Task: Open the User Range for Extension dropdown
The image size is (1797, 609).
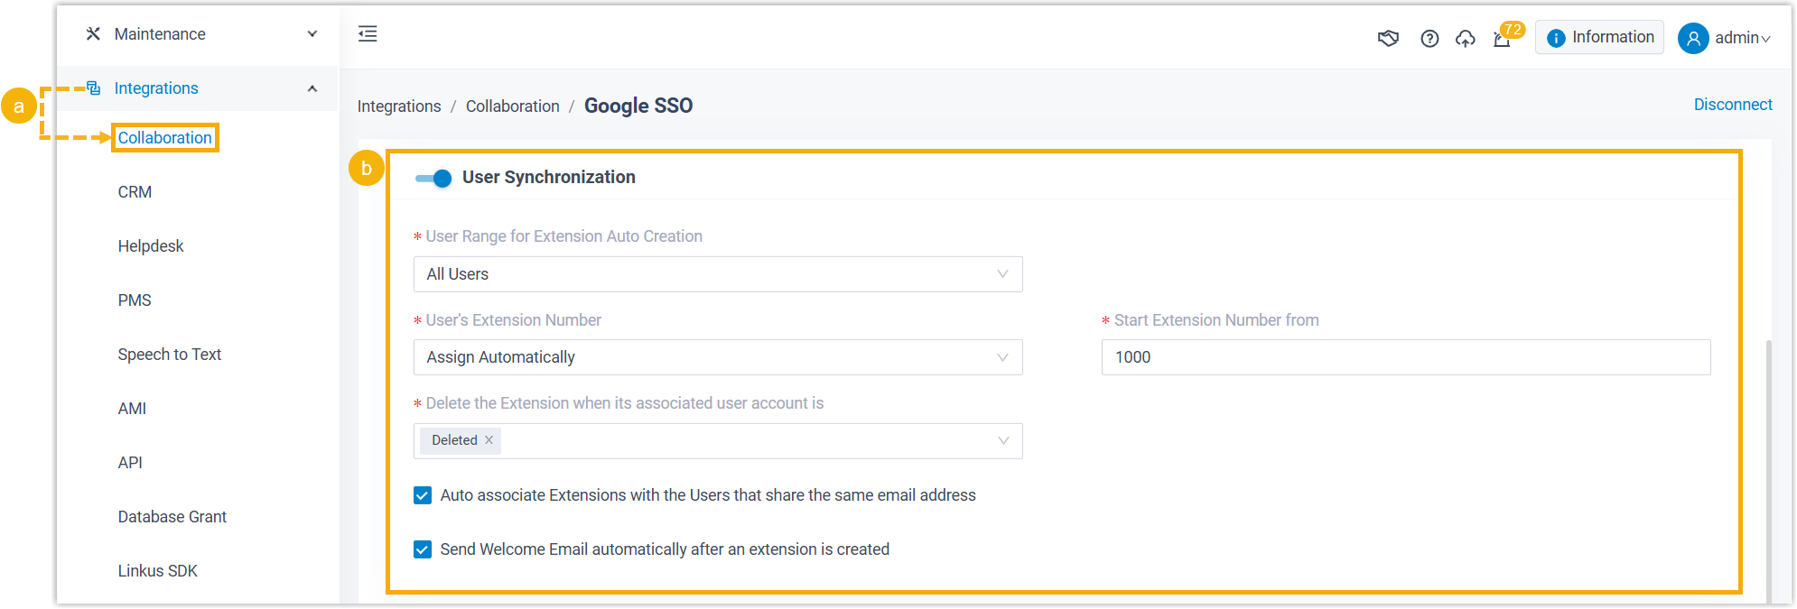Action: (x=717, y=274)
